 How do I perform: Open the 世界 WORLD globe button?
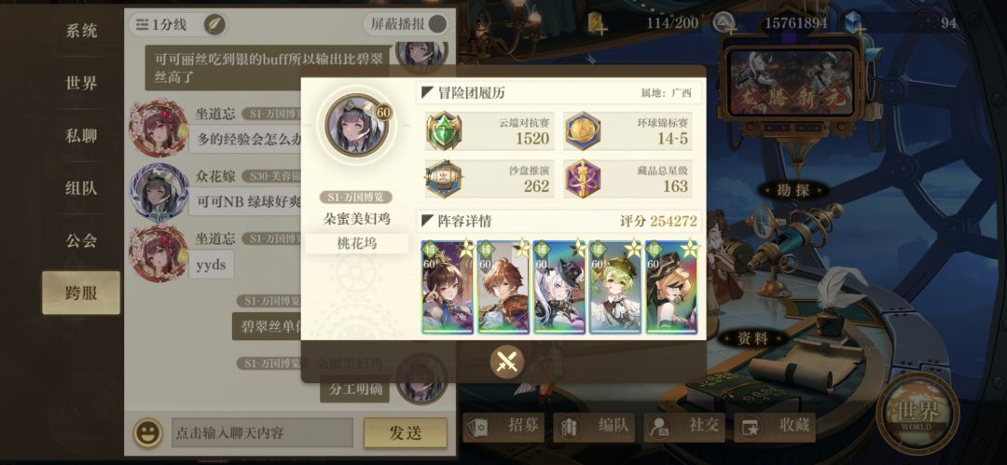point(917,412)
